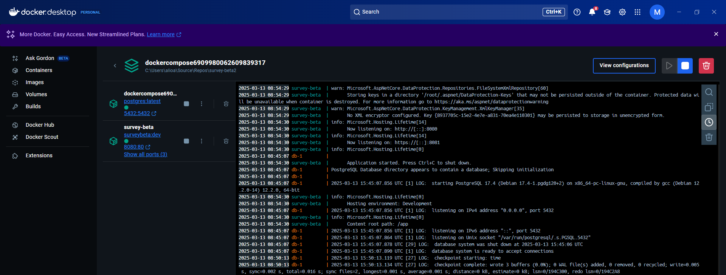Expand Show all ports (3)

point(146,154)
